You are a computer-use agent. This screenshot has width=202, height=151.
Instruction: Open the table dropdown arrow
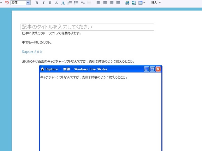pos(144,3)
